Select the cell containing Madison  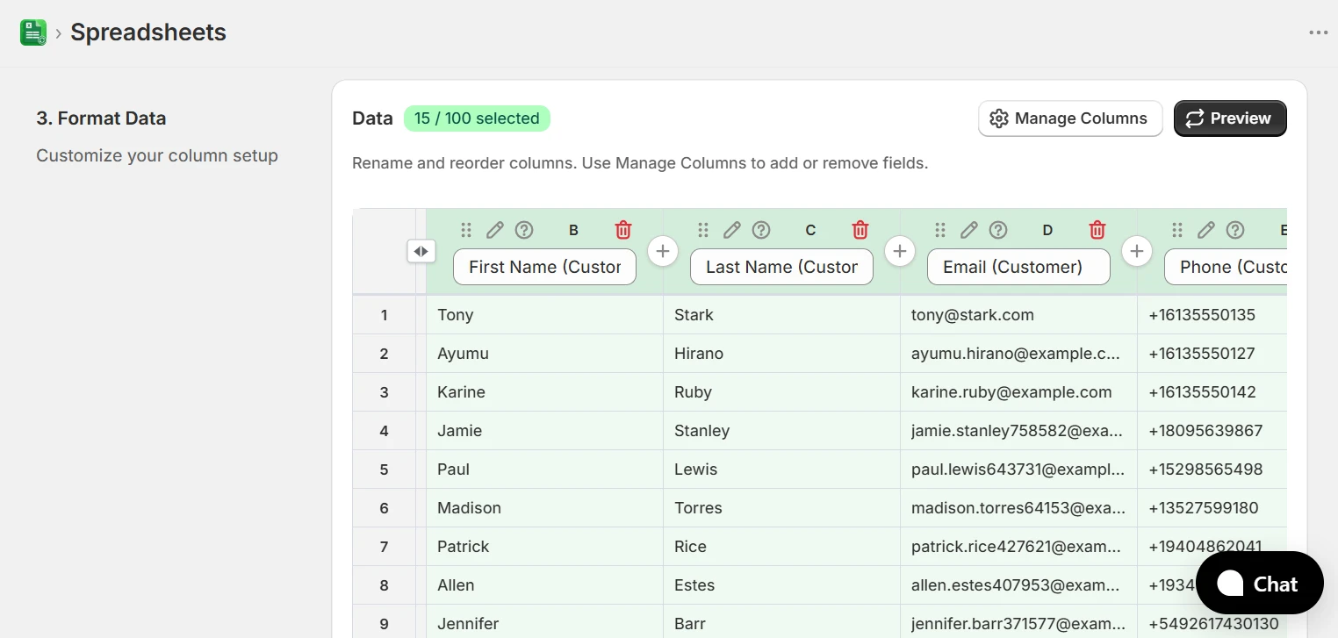point(544,508)
